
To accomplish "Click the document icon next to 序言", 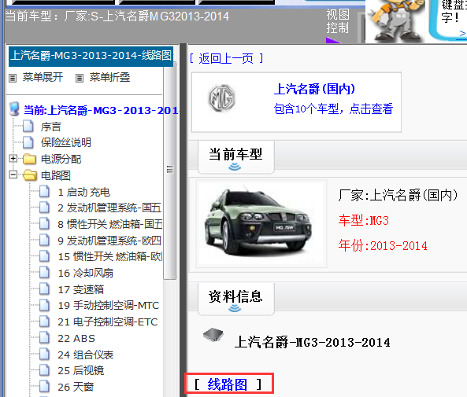I will [x=28, y=126].
